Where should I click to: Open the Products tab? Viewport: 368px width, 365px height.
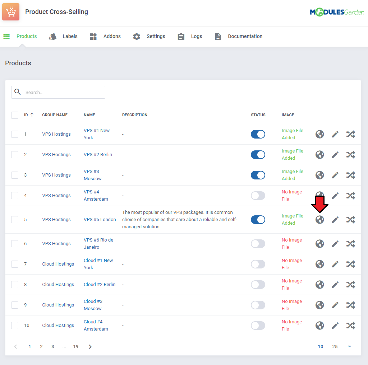[x=20, y=36]
